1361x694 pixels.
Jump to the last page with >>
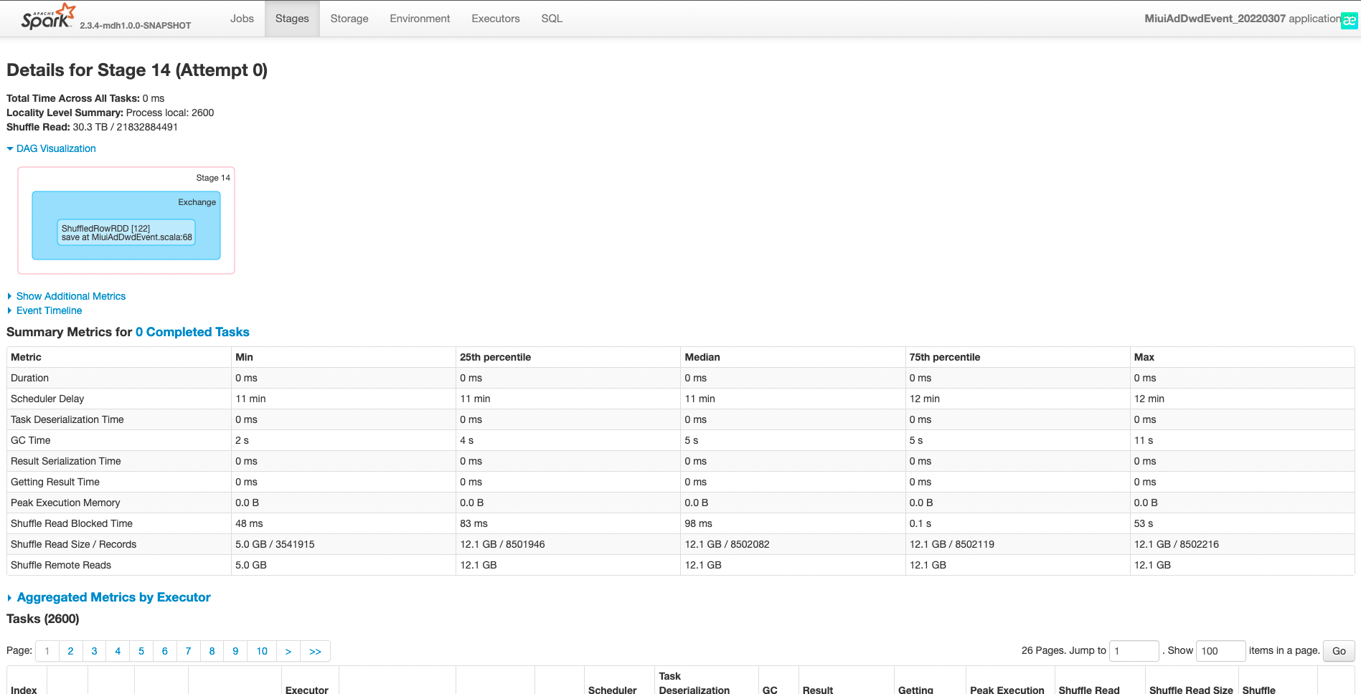315,650
